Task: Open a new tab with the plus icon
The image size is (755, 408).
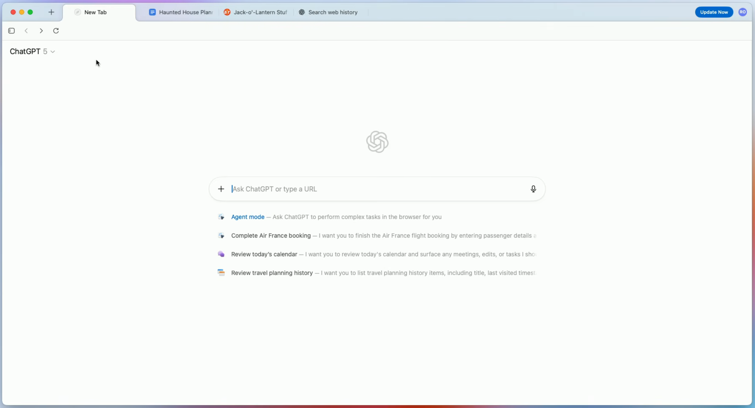Action: pyautogui.click(x=51, y=12)
